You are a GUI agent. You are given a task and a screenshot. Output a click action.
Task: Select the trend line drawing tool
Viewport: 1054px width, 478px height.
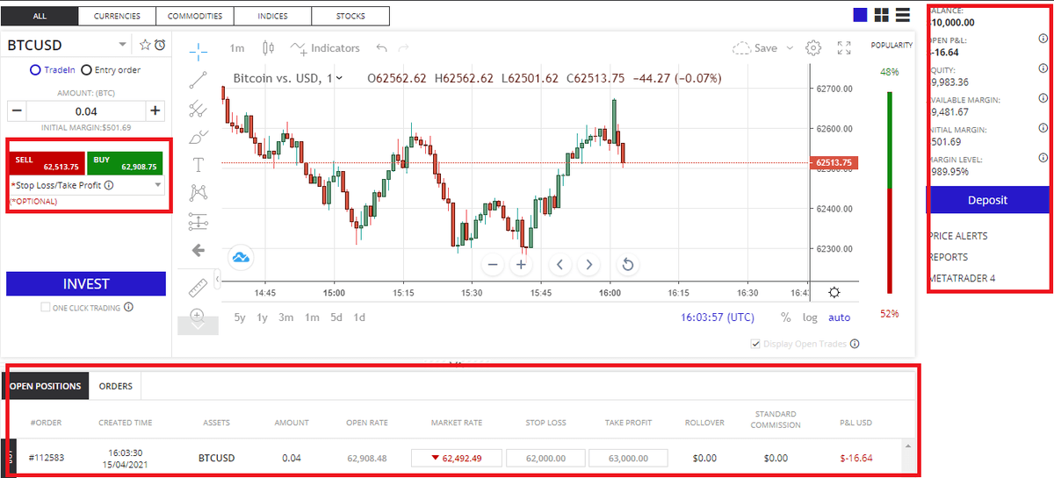pos(199,79)
